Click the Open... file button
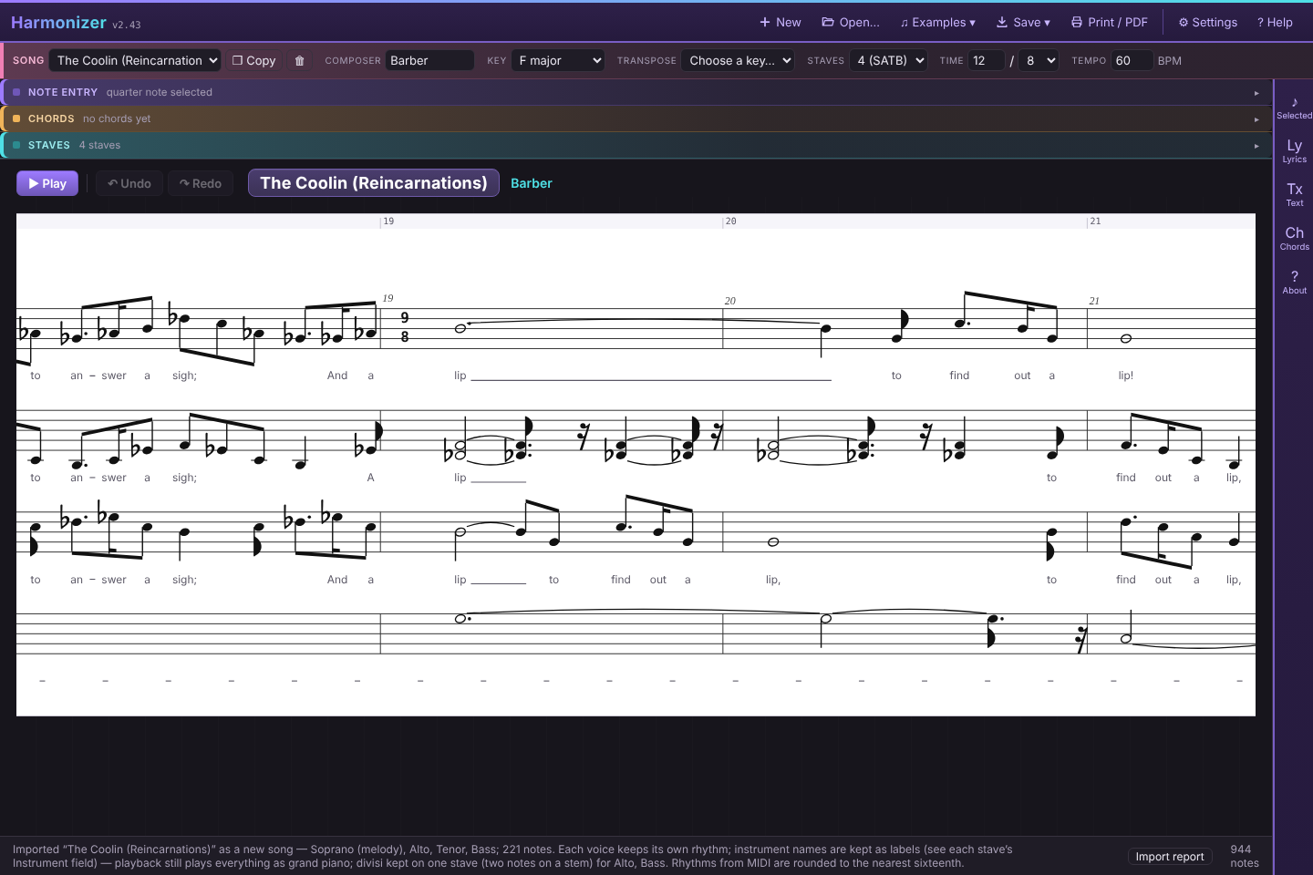Image resolution: width=1313 pixels, height=875 pixels. click(x=851, y=22)
